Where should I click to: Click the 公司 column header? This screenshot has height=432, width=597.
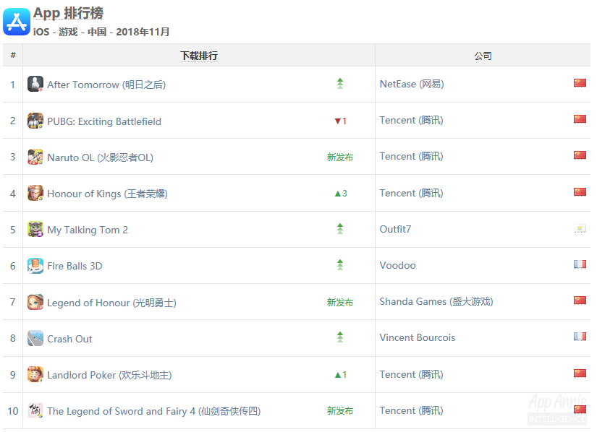click(483, 56)
